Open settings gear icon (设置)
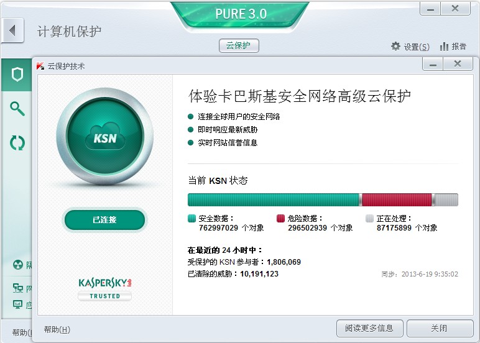This screenshot has height=343, width=480. click(396, 47)
